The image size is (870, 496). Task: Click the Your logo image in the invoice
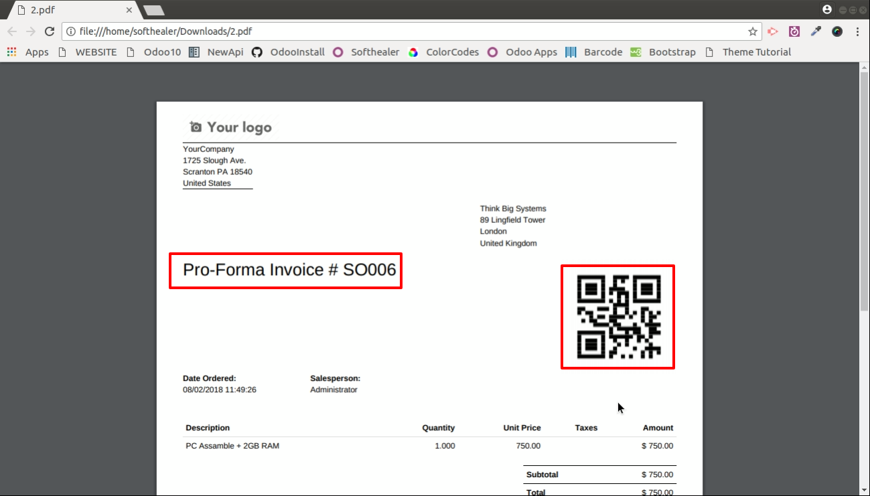tap(230, 127)
